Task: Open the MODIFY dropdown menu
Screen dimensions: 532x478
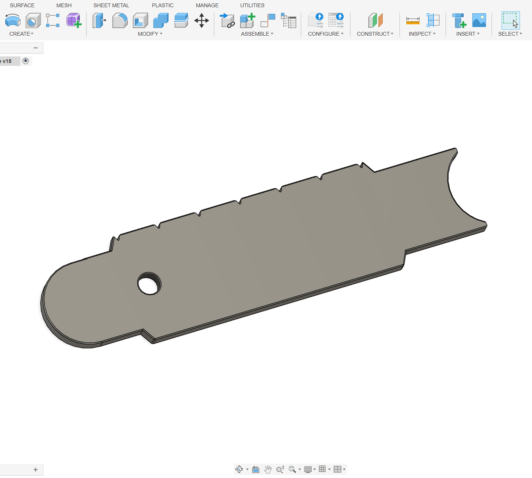Action: coord(150,34)
